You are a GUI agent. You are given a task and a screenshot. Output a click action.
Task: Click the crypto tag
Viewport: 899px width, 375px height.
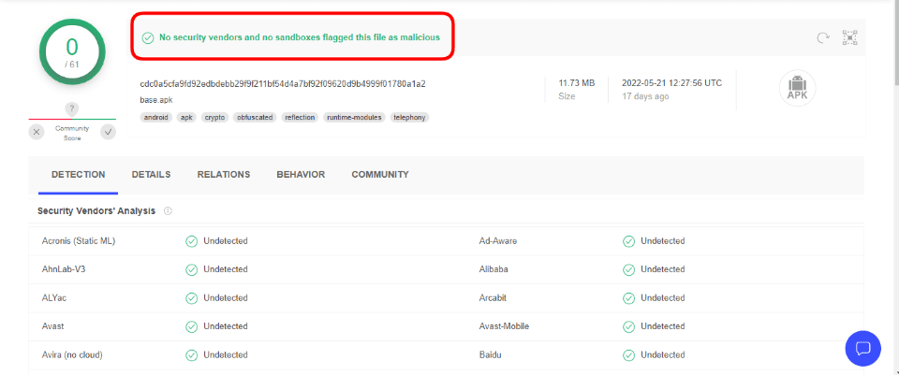click(x=215, y=118)
